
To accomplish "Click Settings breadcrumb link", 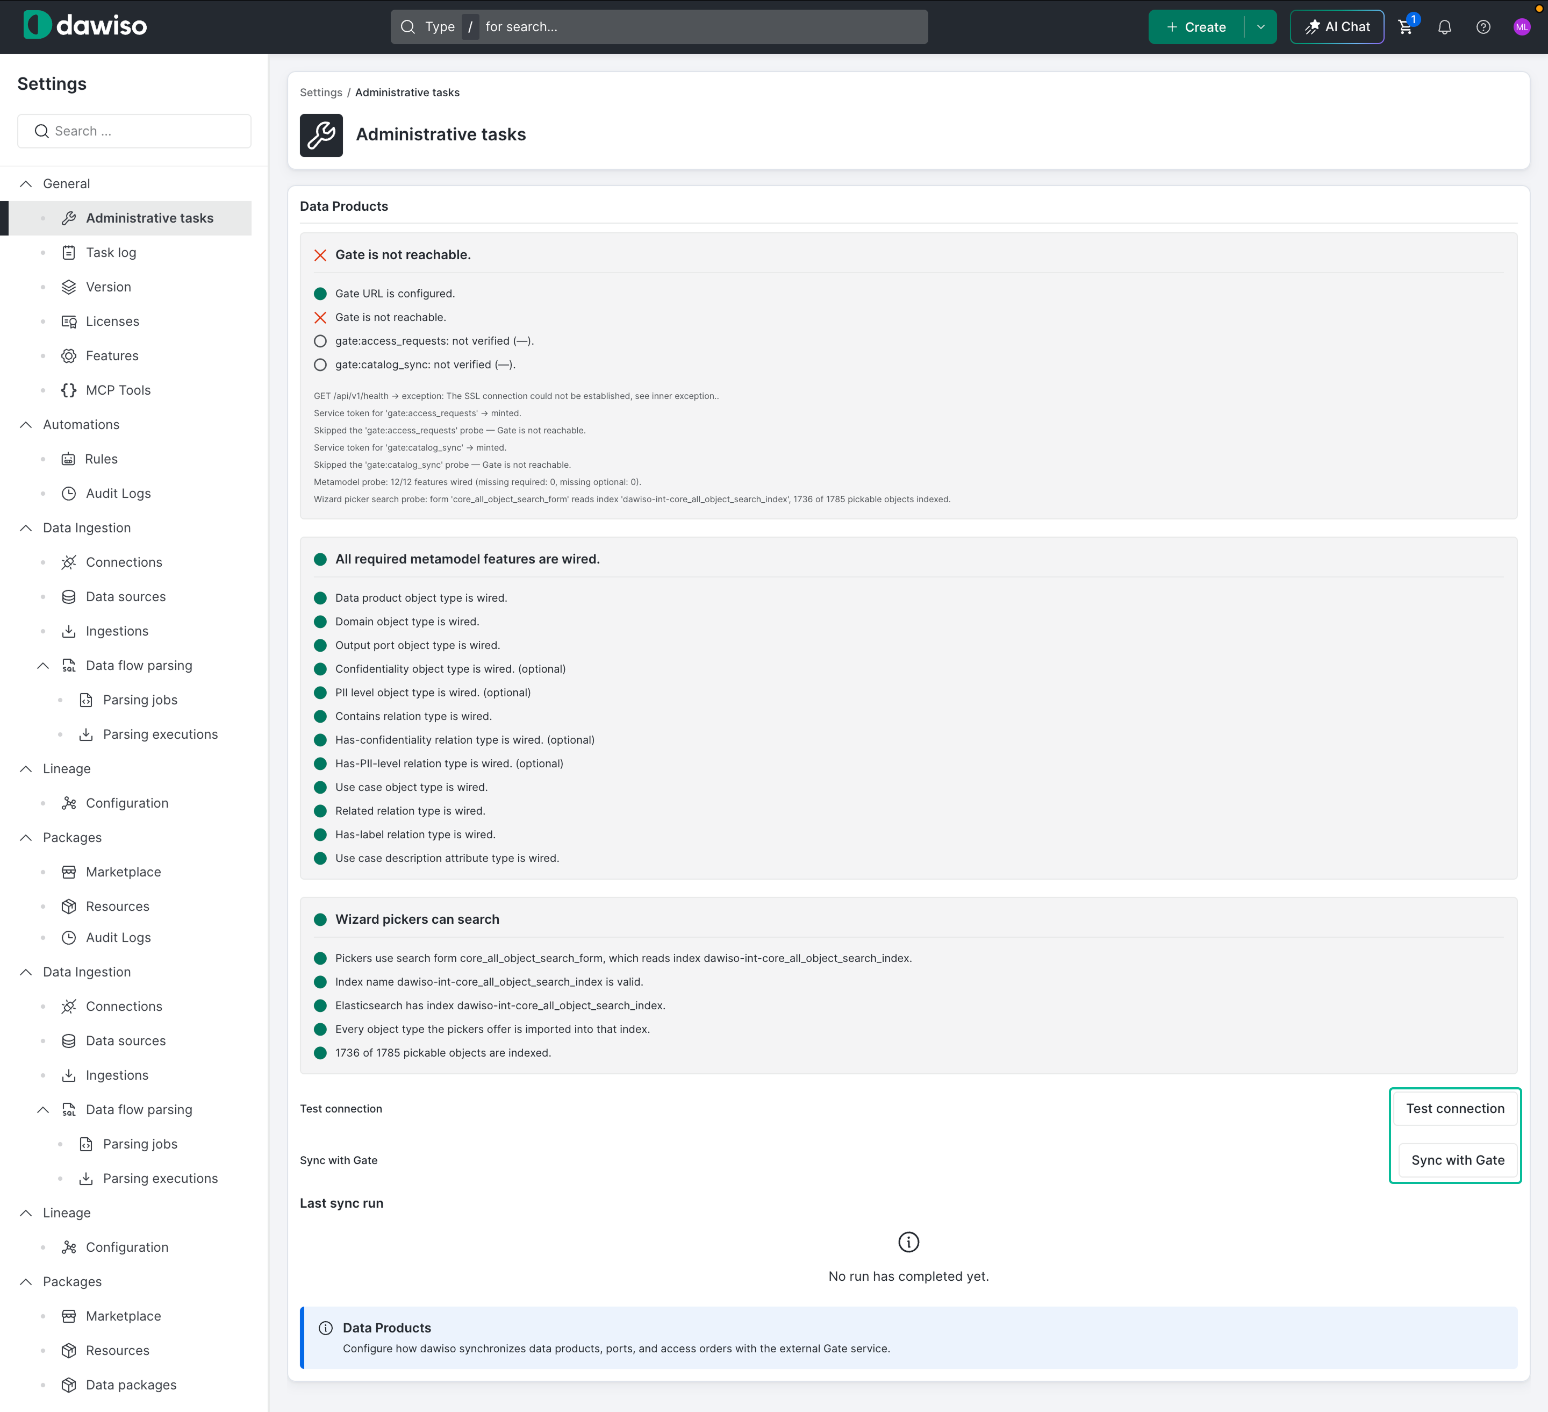I will coord(321,92).
